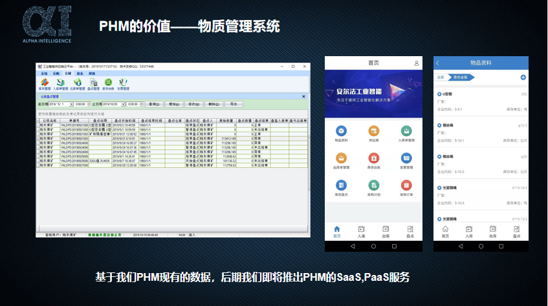Tap the blue plus icon in 物品资料

523,77
